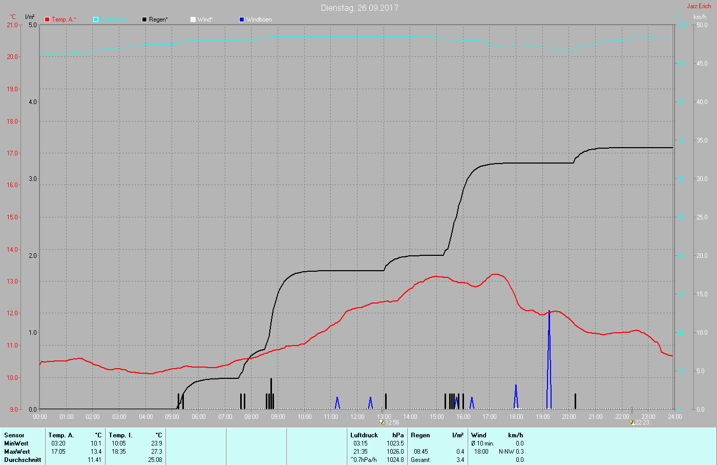The height and width of the screenshot is (465, 717).
Task: Click the 08:45 rain maximum time
Action: pos(421,452)
